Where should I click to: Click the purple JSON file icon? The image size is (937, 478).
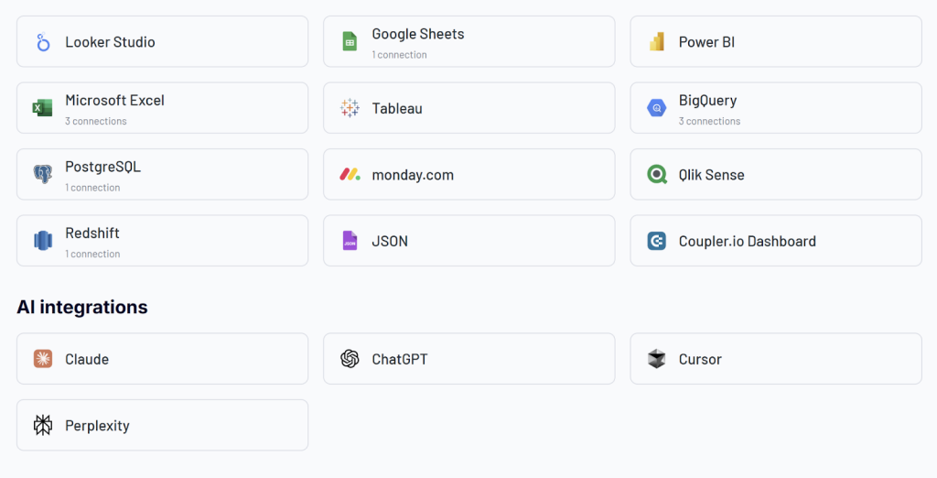(x=350, y=241)
